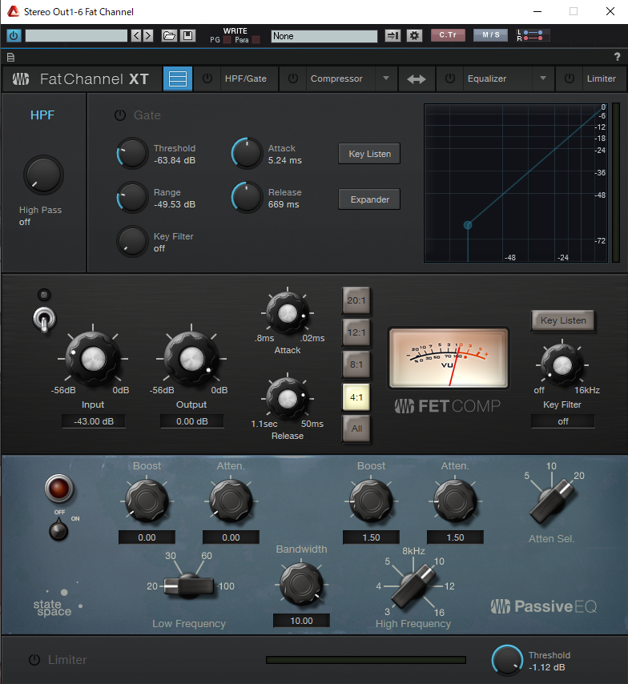Click the 0.00 dB output value field
This screenshot has width=628, height=684.
pyautogui.click(x=192, y=421)
